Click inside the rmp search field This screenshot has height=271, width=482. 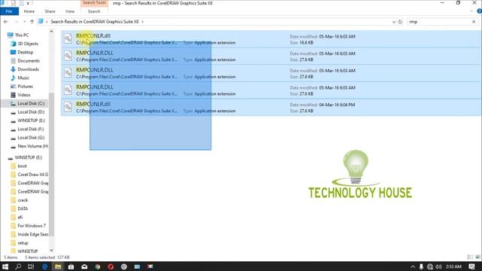pyautogui.click(x=439, y=22)
